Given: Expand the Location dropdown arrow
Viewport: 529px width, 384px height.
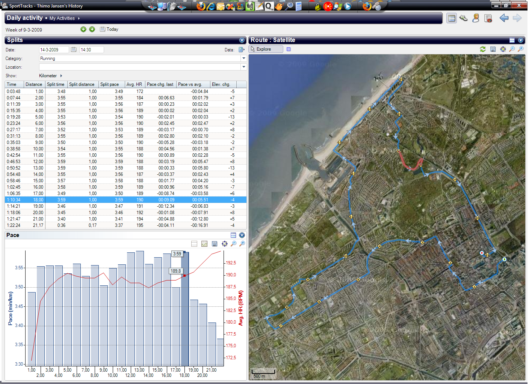Looking at the screenshot, I should coord(244,67).
